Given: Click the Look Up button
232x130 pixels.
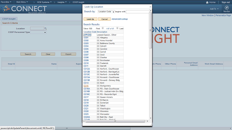Looking at the screenshot, I should pos(90,19).
